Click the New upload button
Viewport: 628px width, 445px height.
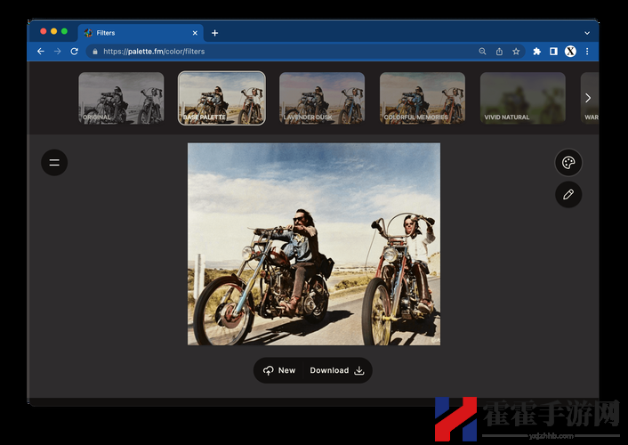click(x=279, y=370)
